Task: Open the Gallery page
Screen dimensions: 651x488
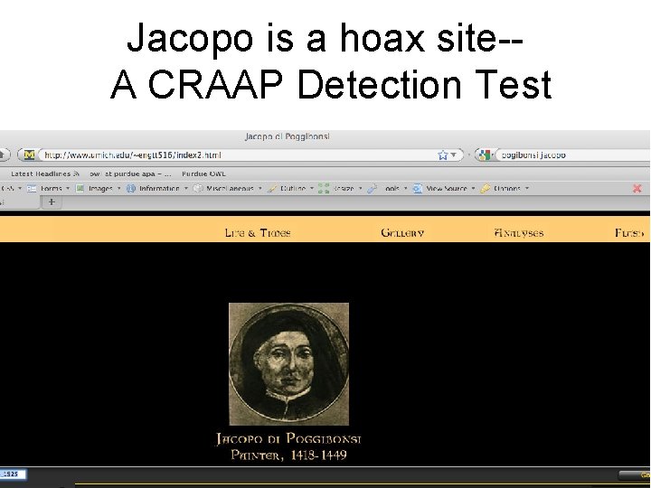Action: click(402, 233)
